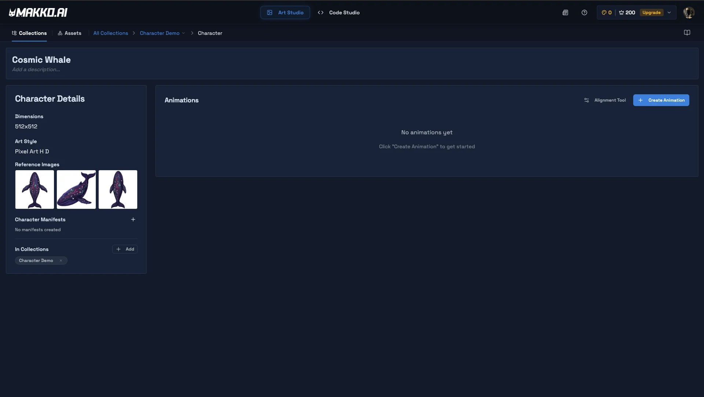Open Art Studio from the top bar
Image resolution: width=704 pixels, height=397 pixels.
point(285,12)
